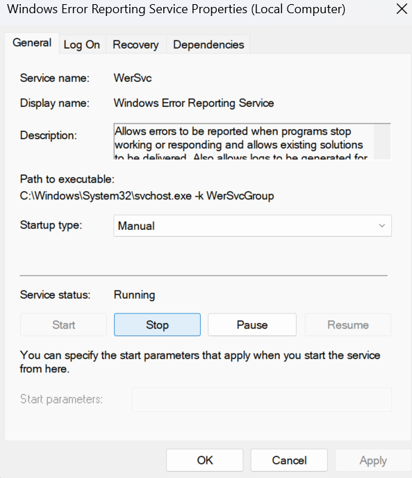Switch to the Log On tab
412x478 pixels.
point(82,44)
